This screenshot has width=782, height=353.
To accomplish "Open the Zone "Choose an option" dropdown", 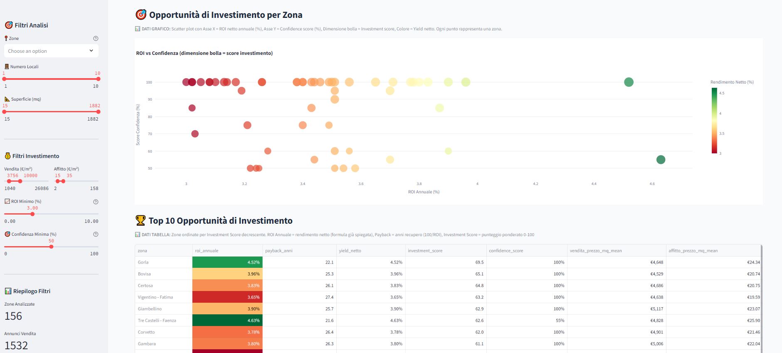I will 51,50.
